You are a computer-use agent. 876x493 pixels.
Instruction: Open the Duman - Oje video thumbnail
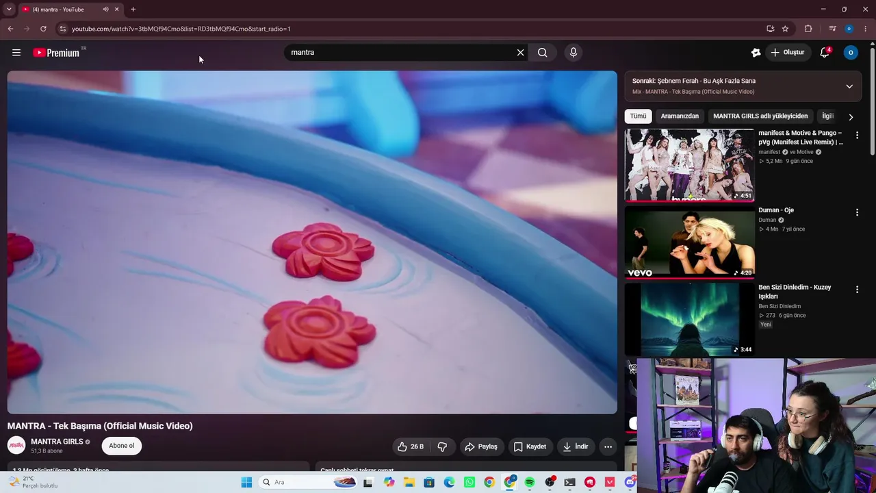pos(689,242)
